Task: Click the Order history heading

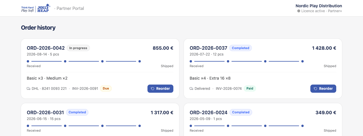Action: [x=38, y=28]
